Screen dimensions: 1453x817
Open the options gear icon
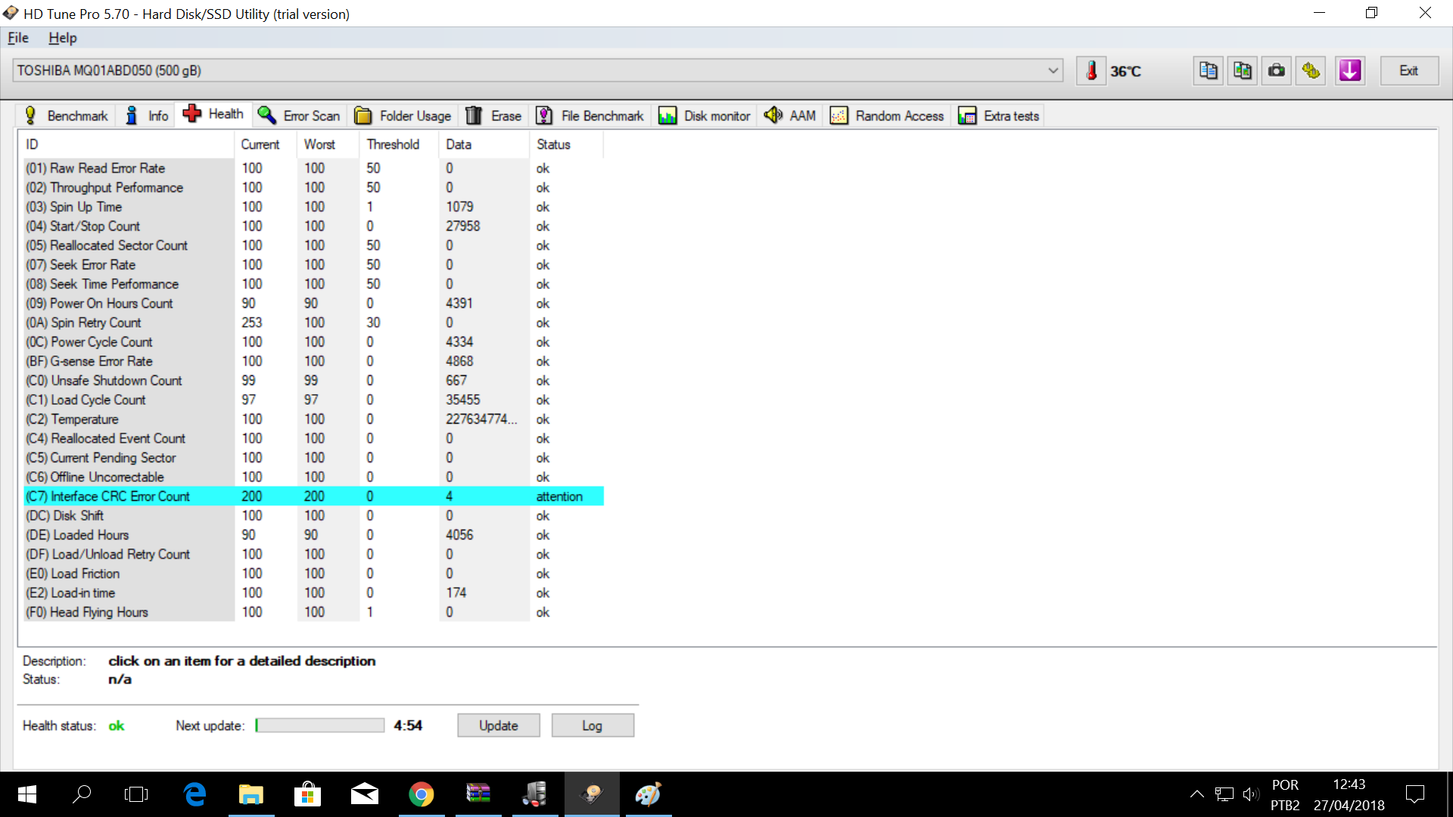coord(1311,71)
